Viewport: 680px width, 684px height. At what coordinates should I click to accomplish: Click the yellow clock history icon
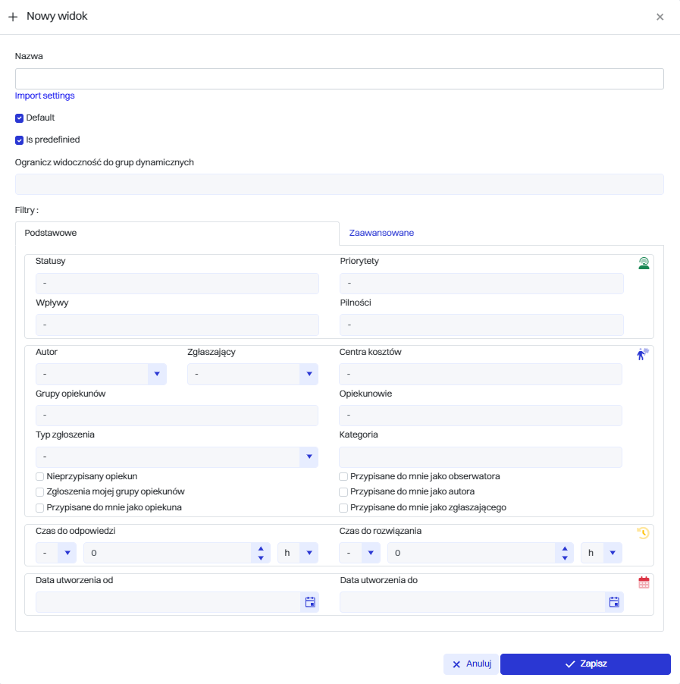pos(644,533)
